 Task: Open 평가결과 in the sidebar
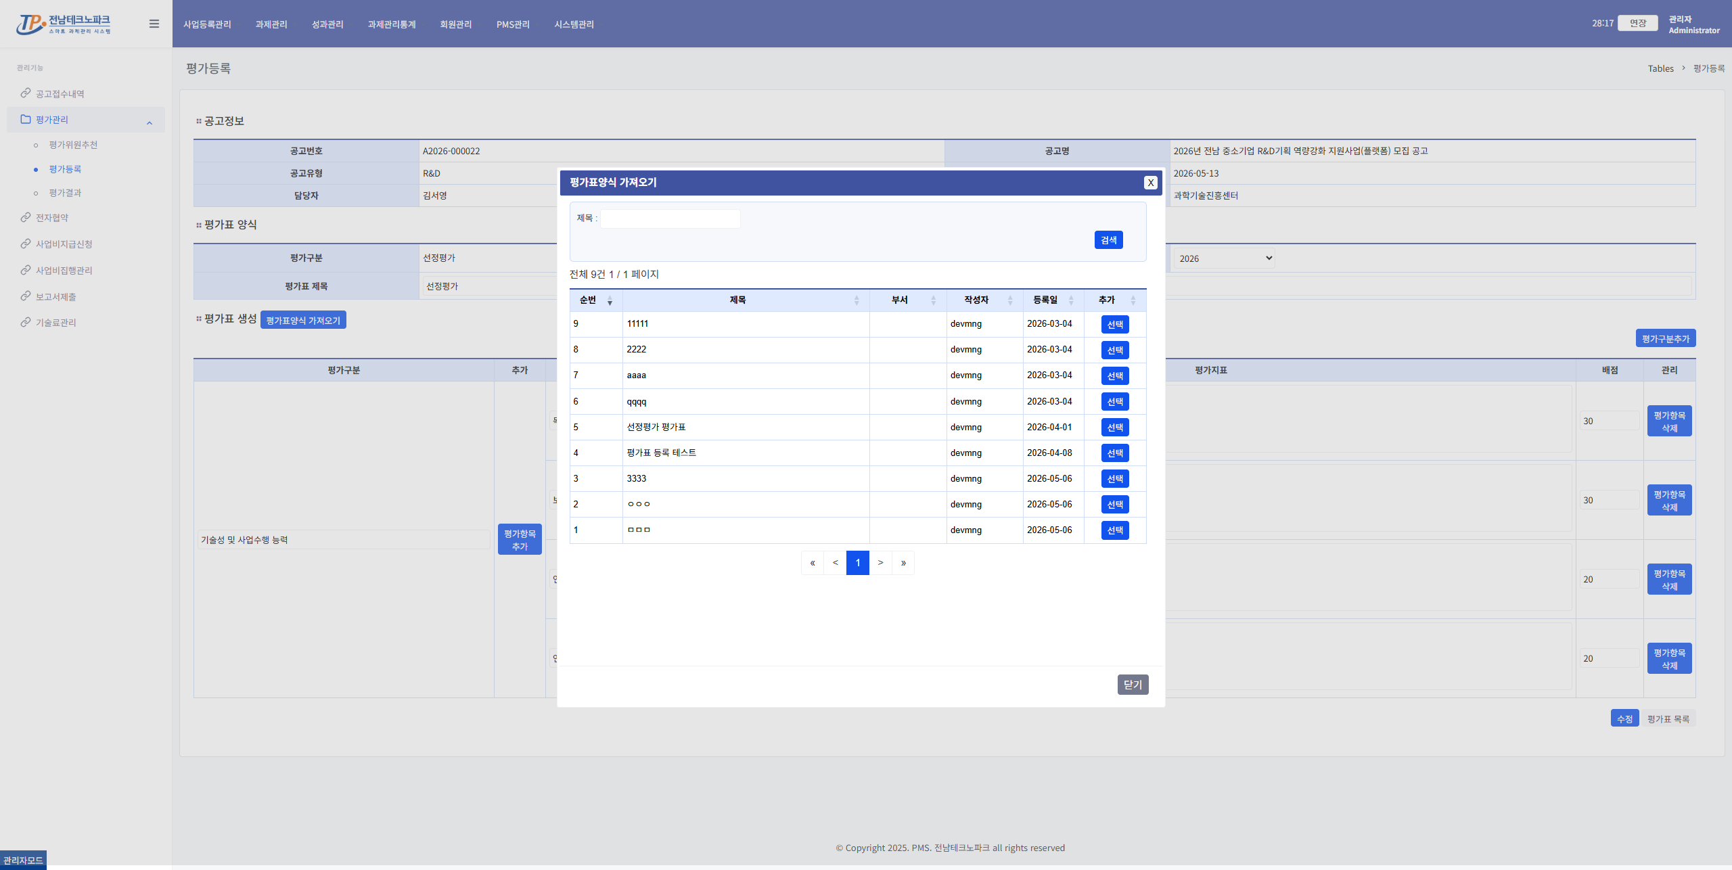point(65,193)
